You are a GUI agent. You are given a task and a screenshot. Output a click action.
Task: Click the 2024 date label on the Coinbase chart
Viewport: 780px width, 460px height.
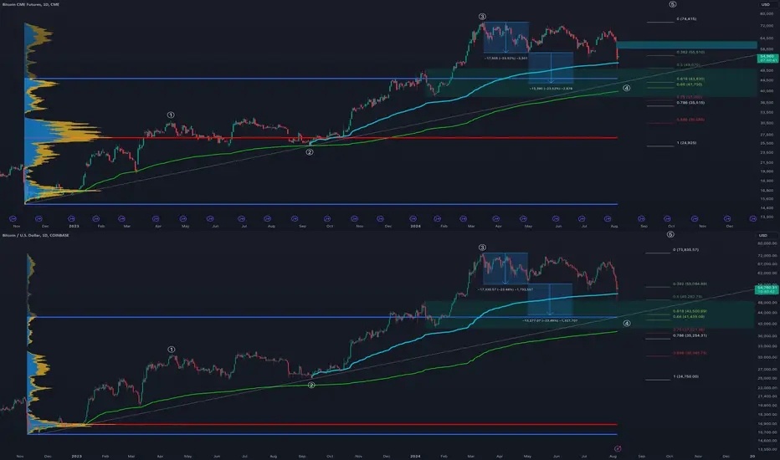click(x=415, y=456)
